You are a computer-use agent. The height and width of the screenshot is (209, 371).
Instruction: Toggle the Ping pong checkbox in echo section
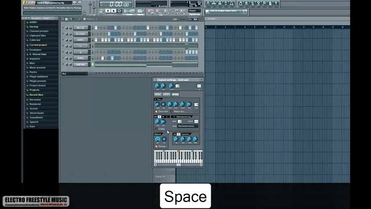click(156, 111)
